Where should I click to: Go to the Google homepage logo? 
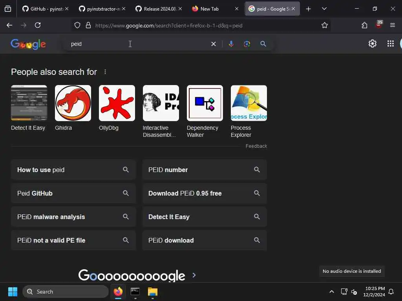[28, 44]
